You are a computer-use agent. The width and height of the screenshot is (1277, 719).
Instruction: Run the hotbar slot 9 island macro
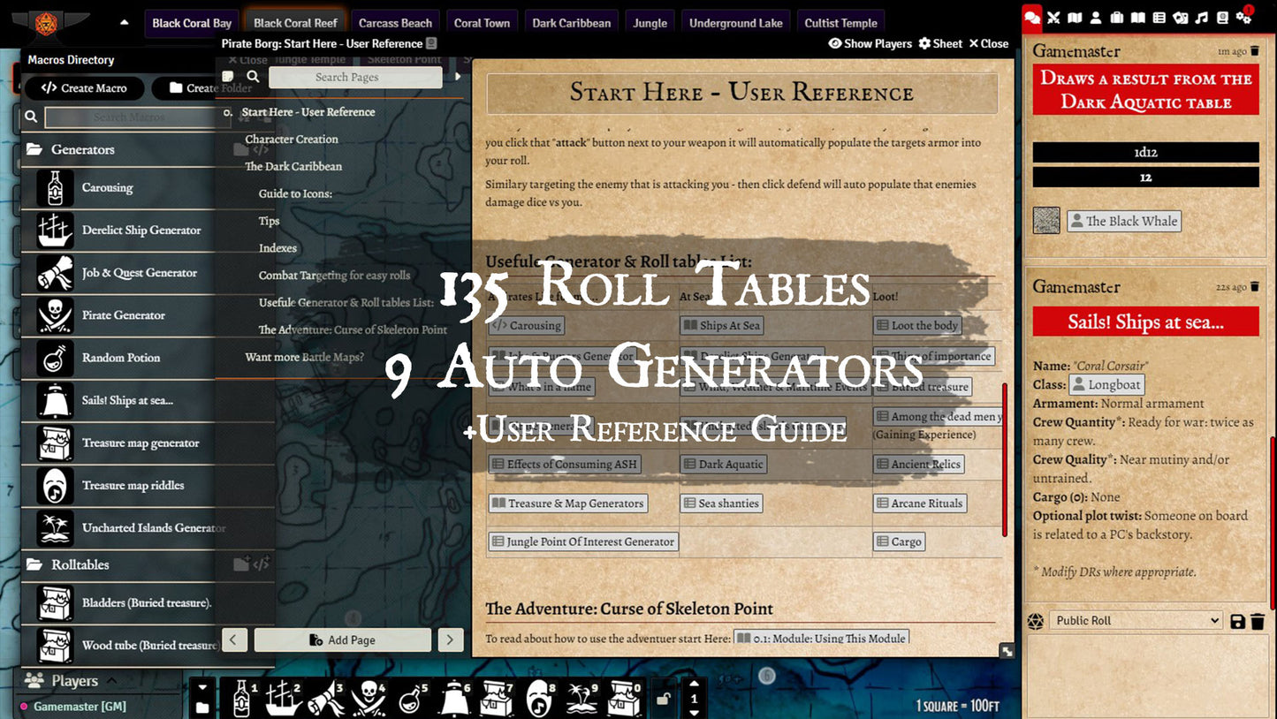(582, 698)
